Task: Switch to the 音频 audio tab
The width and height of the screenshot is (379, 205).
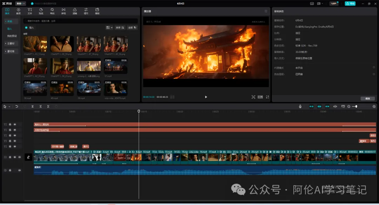Action: point(18,11)
